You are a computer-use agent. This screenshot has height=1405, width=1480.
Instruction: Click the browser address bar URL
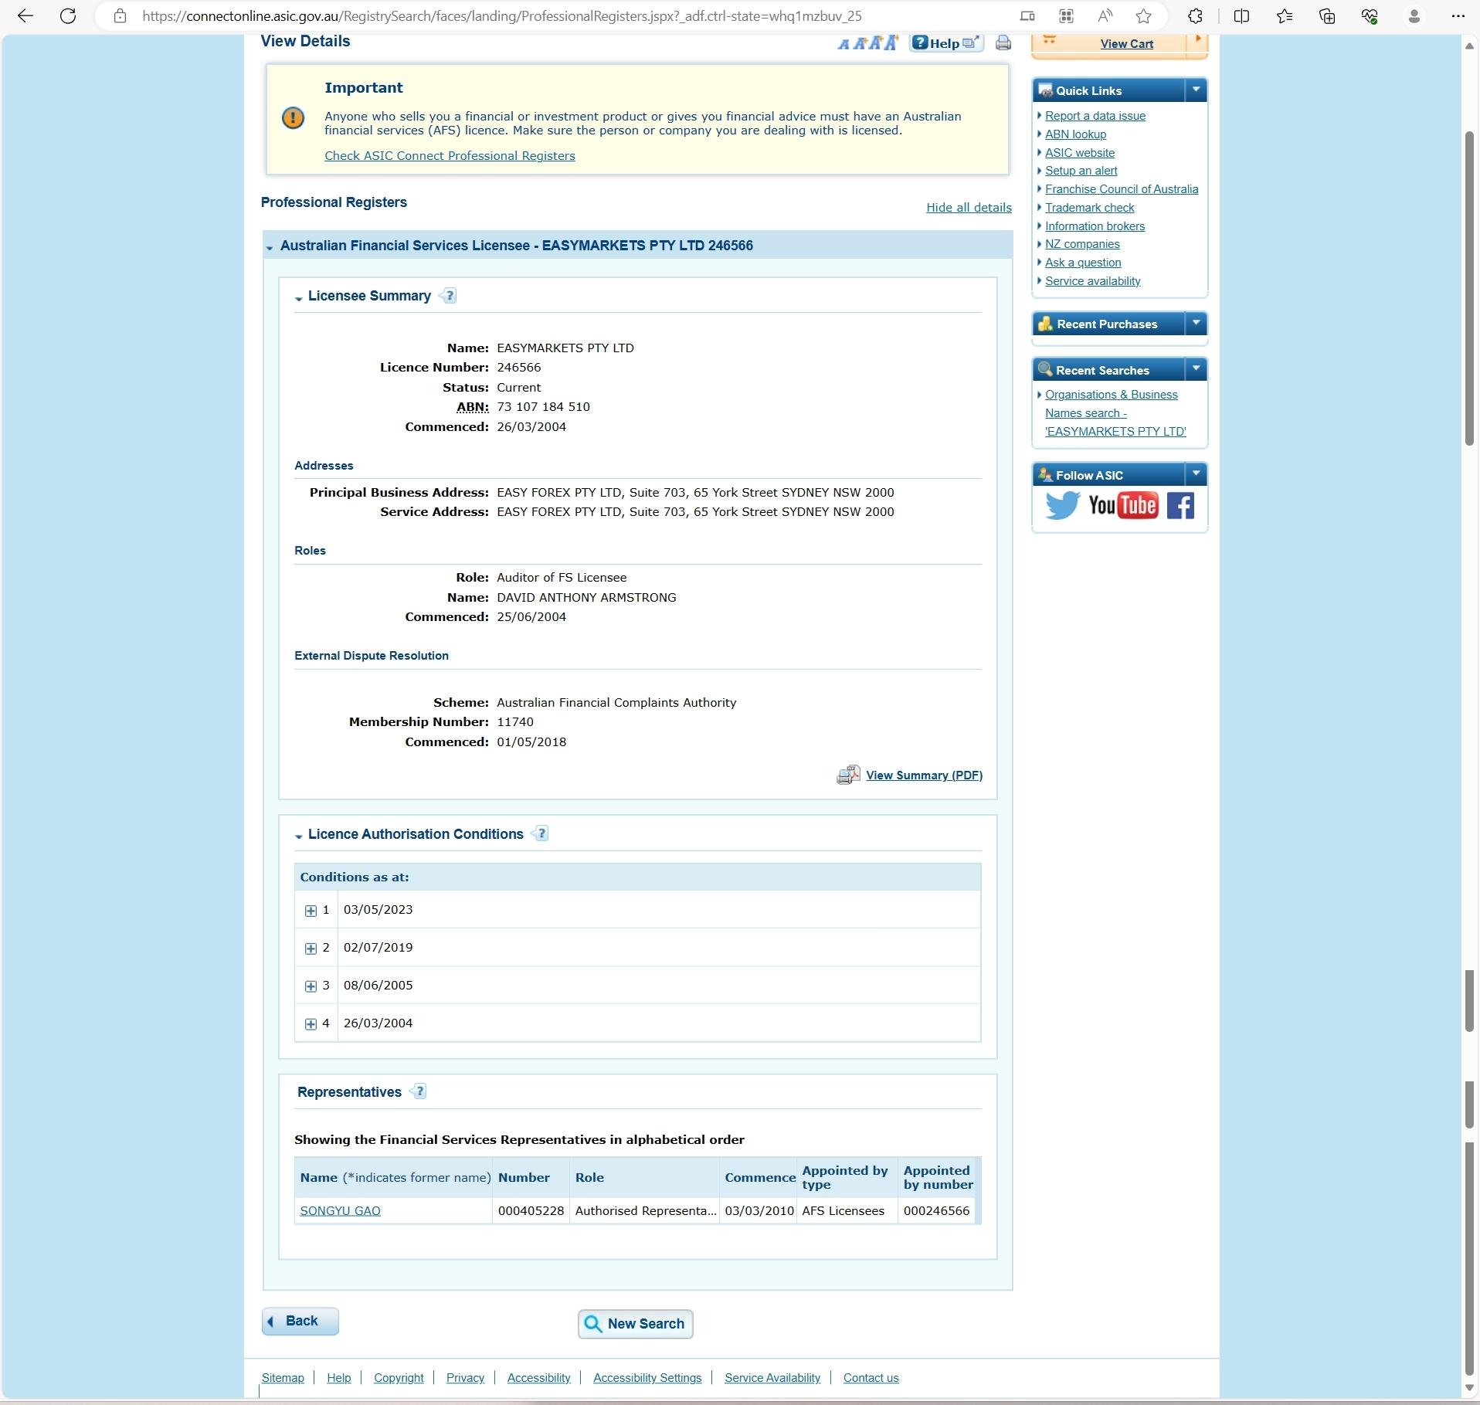tap(502, 16)
